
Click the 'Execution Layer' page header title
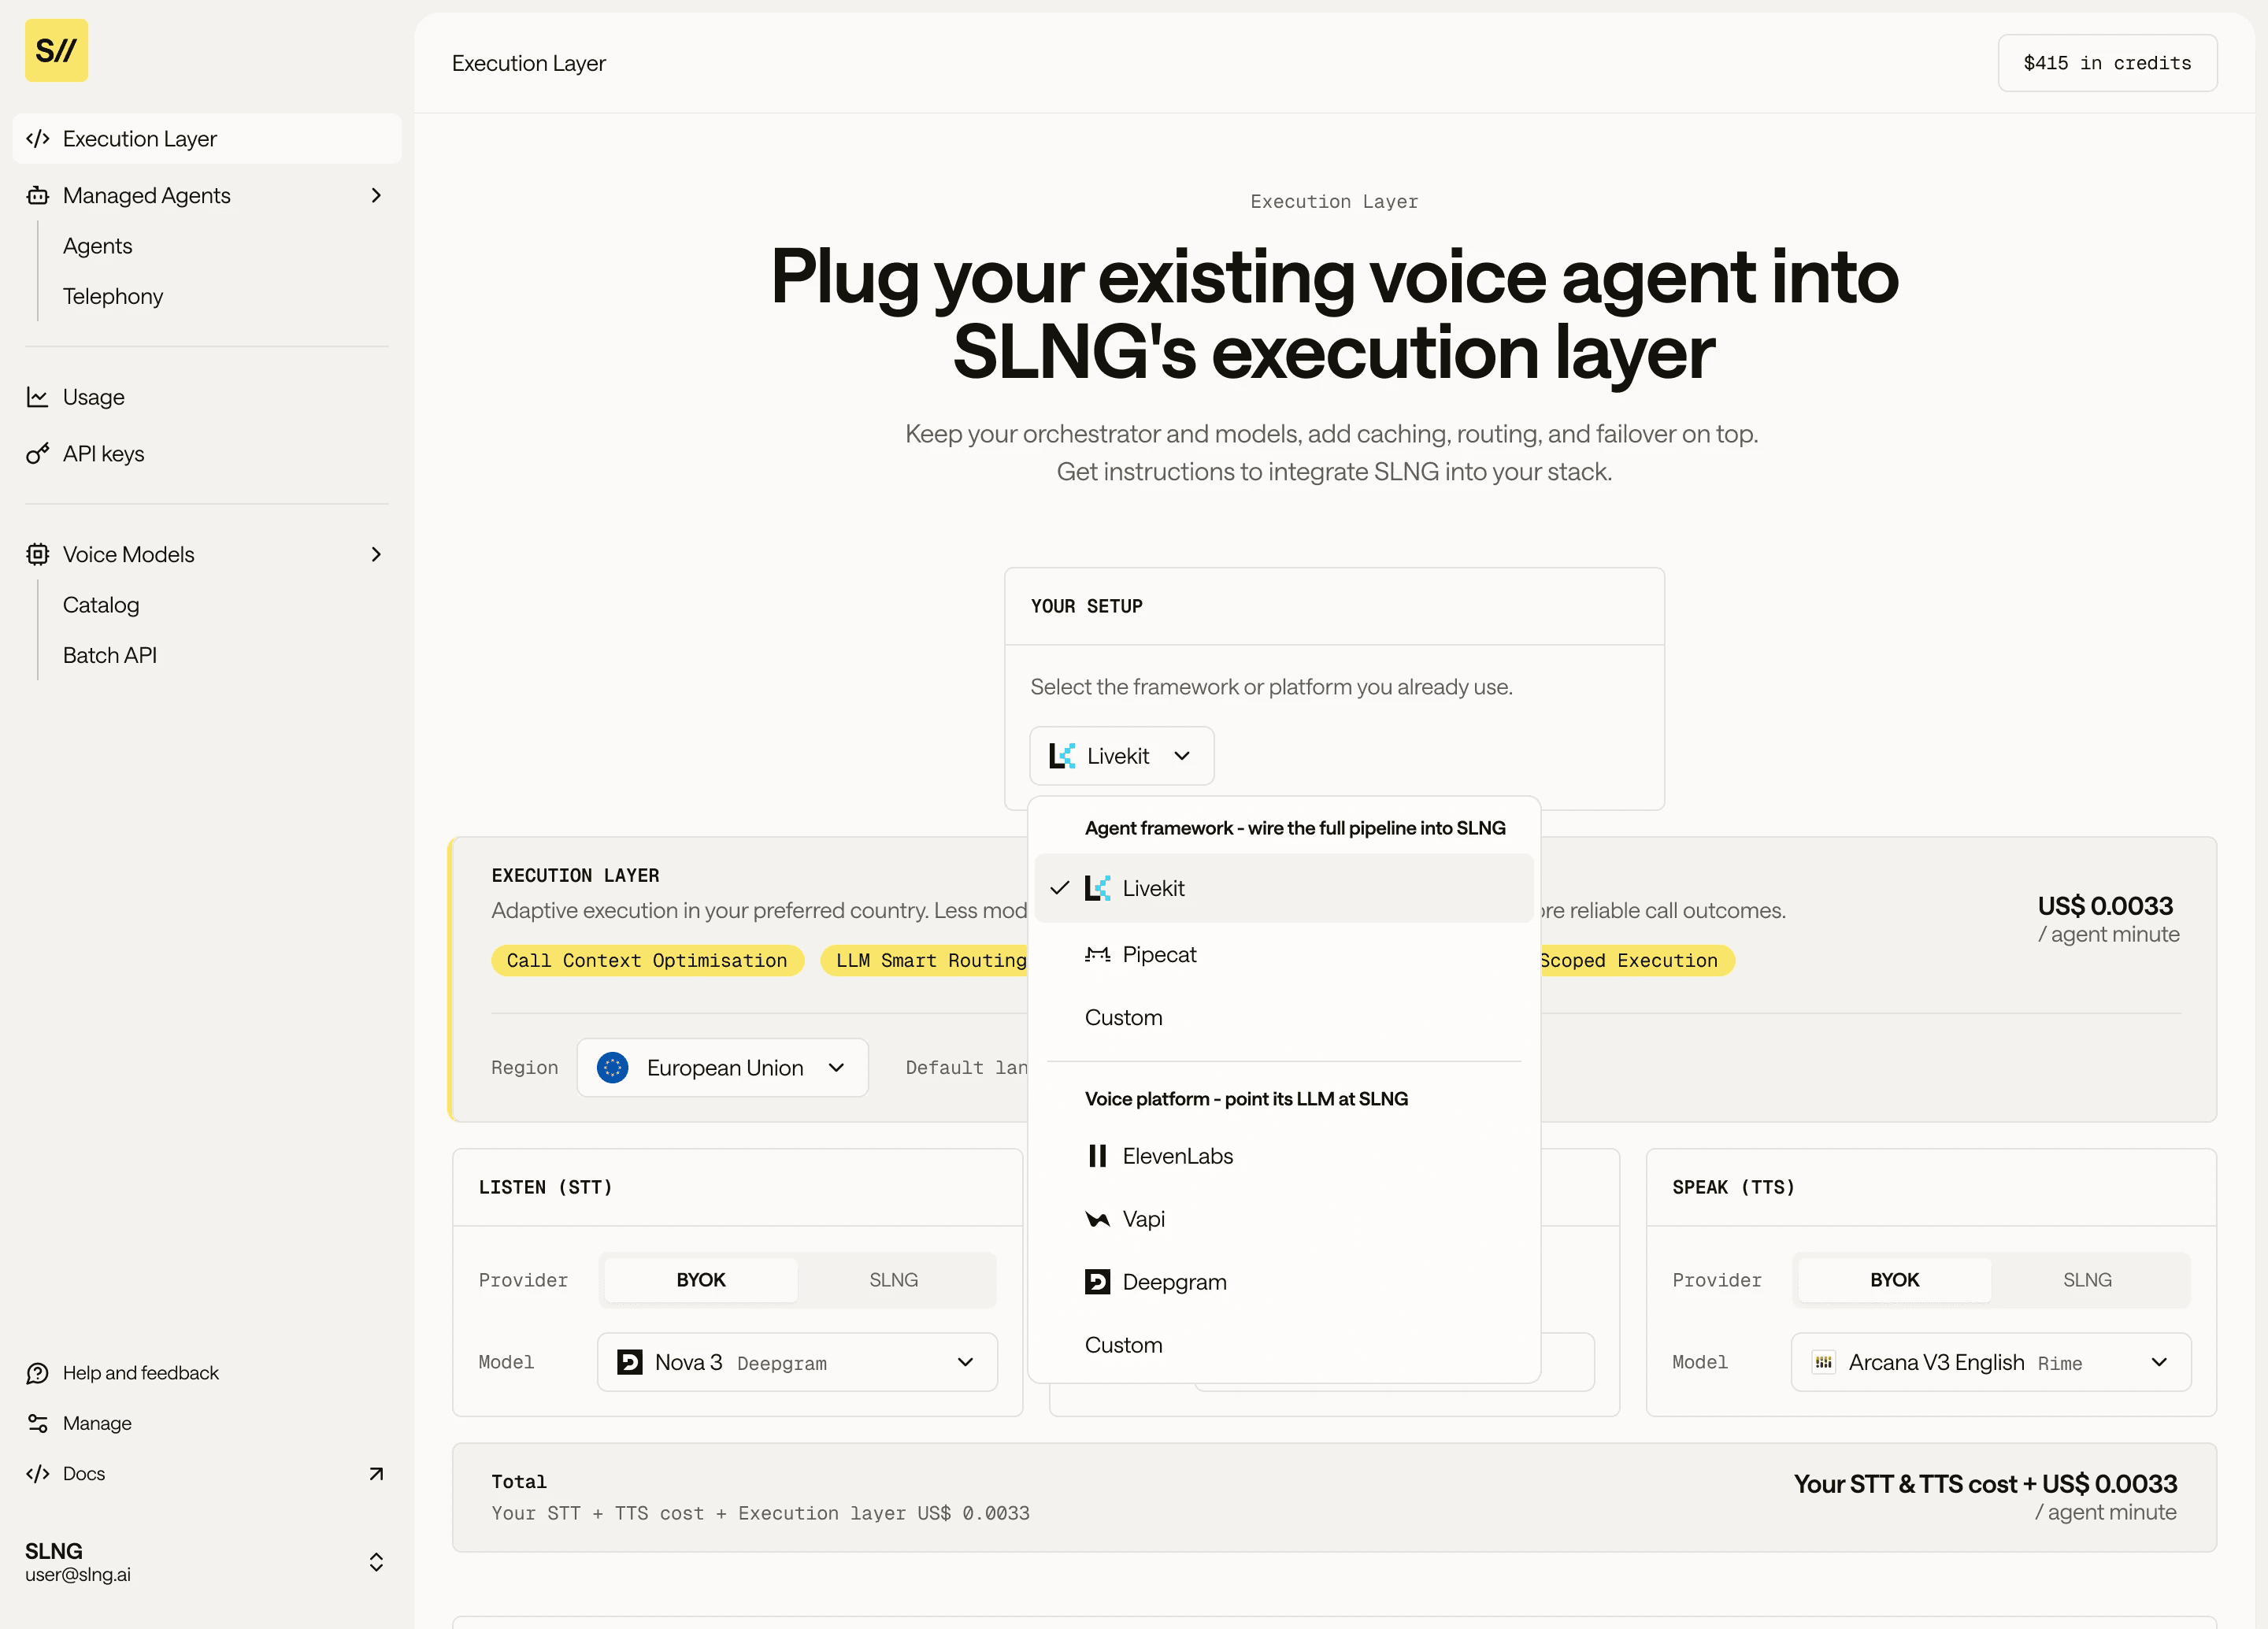pyautogui.click(x=528, y=63)
